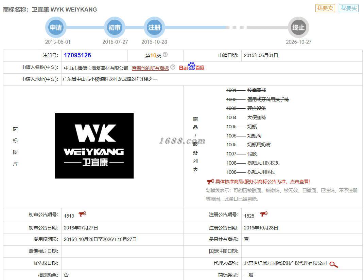Image resolution: width=364 pixels, height=280 pixels.
Task: Click applicant address 广东省中山市小榄镇
Action: tap(110, 79)
